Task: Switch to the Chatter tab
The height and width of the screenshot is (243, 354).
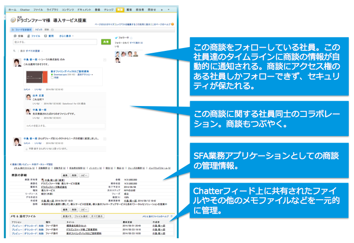Action: click(25, 10)
